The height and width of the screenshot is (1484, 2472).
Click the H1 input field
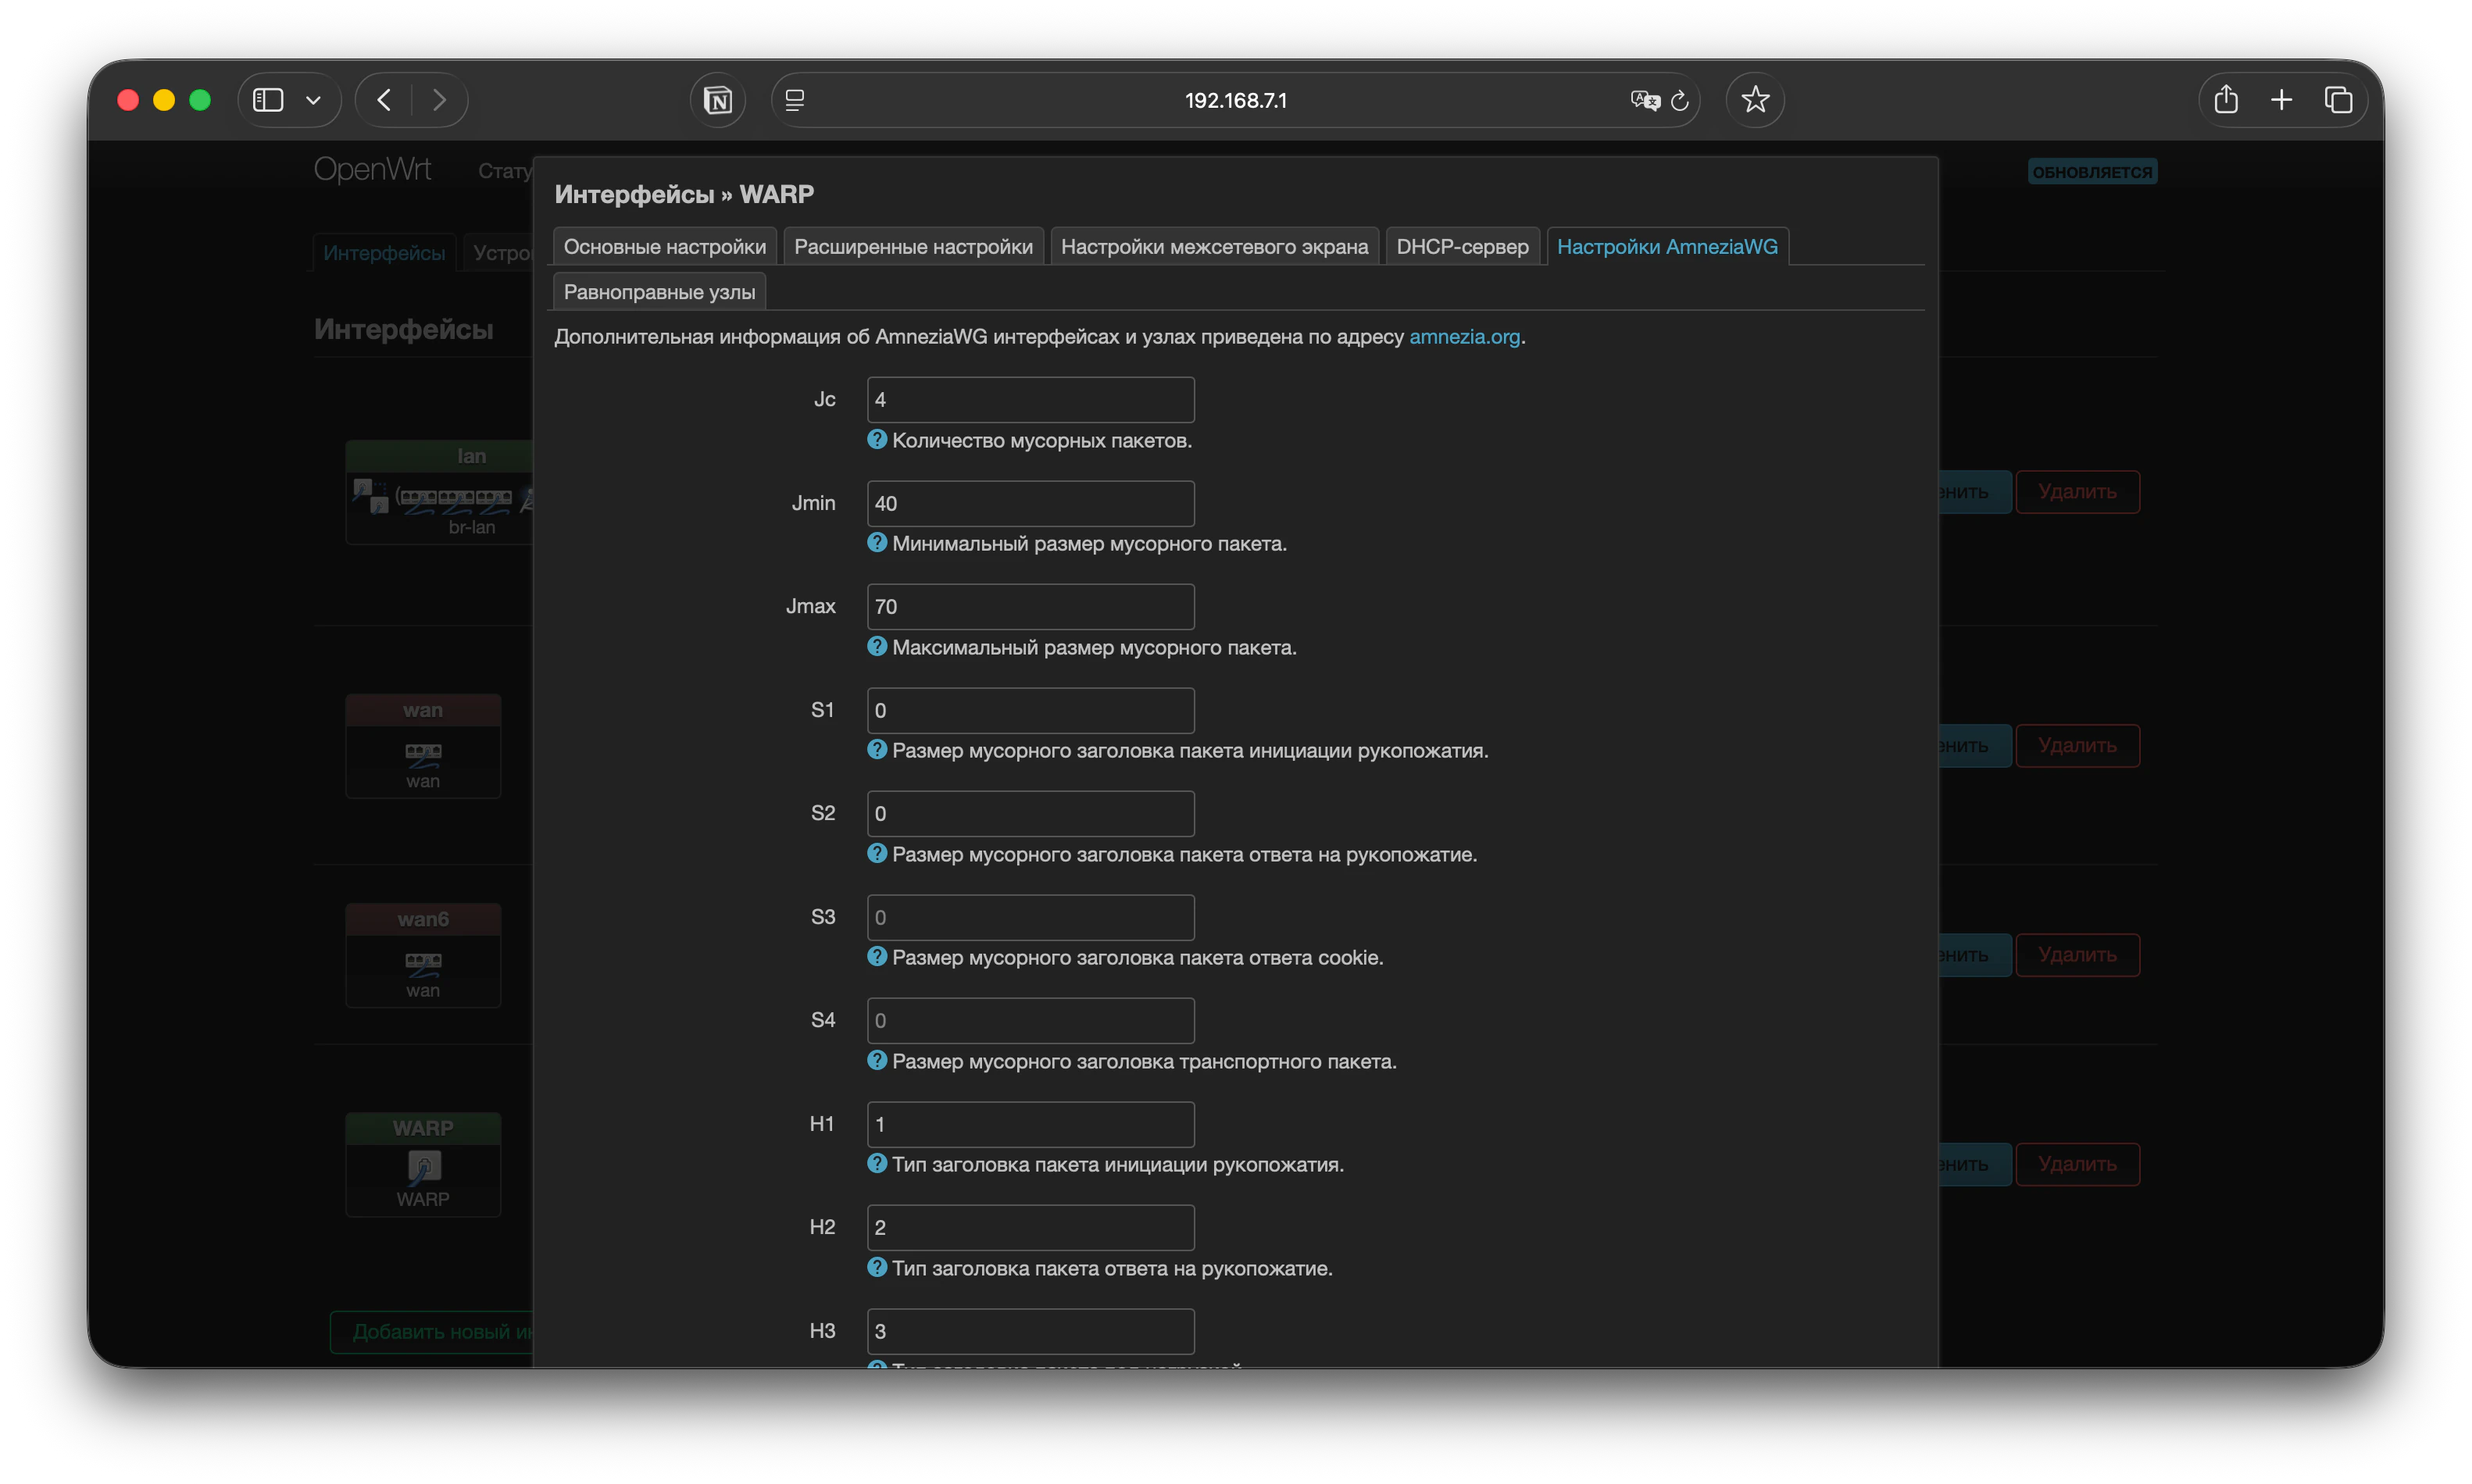point(1030,1124)
